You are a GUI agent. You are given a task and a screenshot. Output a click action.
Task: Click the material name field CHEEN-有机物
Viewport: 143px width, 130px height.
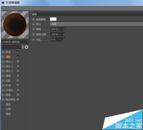pos(15,42)
